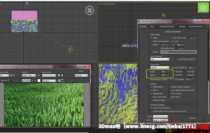Toggle Atmospherics checkbox
Image resolution: width=210 pixels, height=133 pixels.
(151, 87)
